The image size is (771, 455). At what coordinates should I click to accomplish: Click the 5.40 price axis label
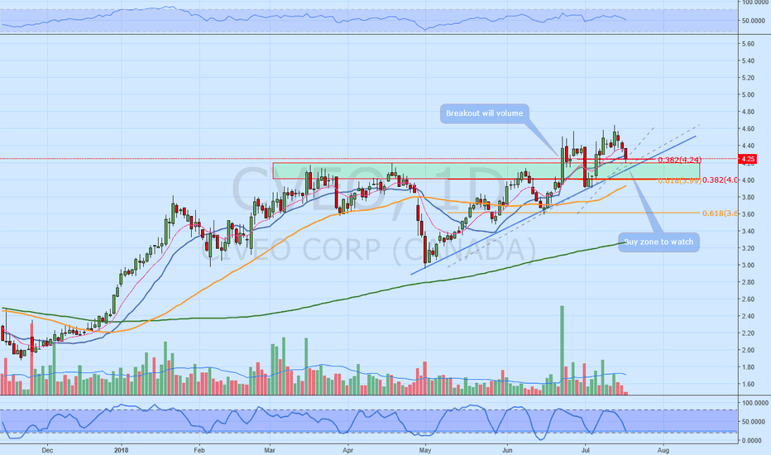tap(747, 61)
